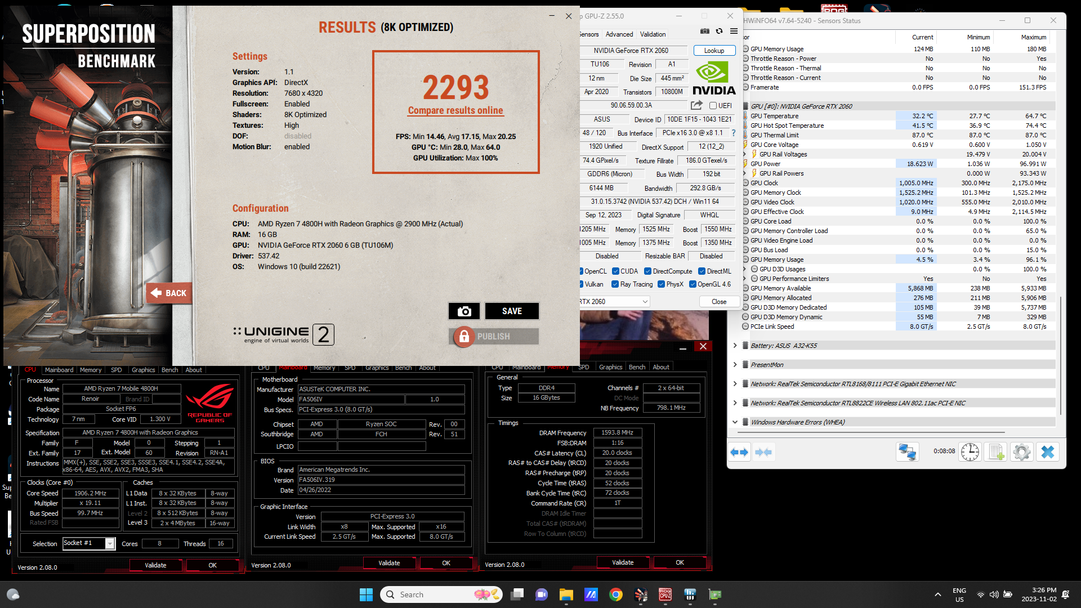Open Google Chrome from the taskbar
The height and width of the screenshot is (608, 1081).
pyautogui.click(x=616, y=594)
